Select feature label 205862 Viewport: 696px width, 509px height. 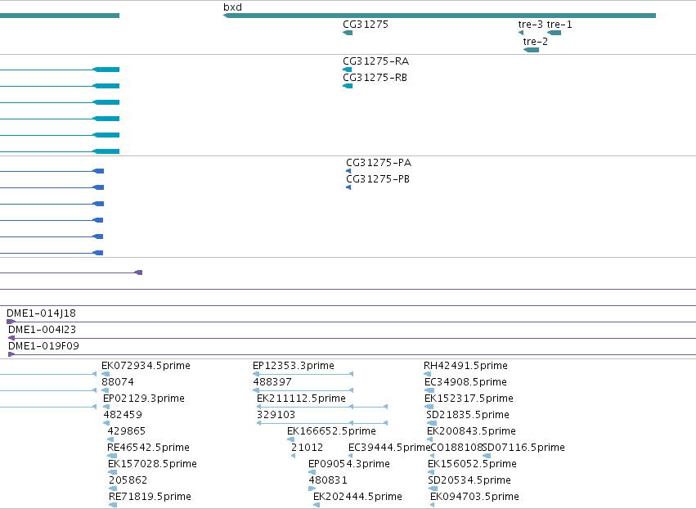(128, 480)
